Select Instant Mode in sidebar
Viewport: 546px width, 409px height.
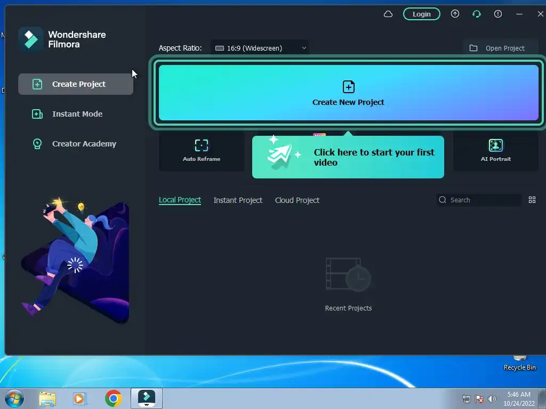[x=76, y=114]
